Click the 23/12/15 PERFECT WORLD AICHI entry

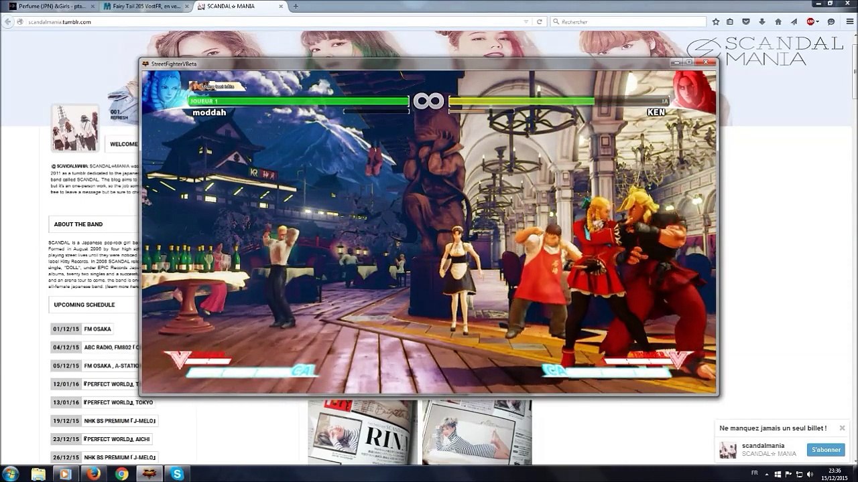[x=101, y=439]
